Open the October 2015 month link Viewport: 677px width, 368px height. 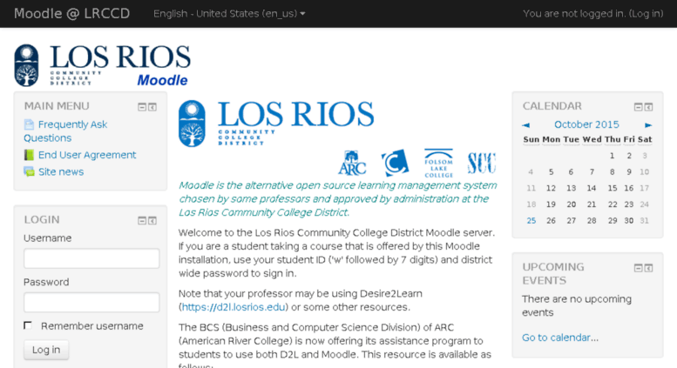click(586, 124)
